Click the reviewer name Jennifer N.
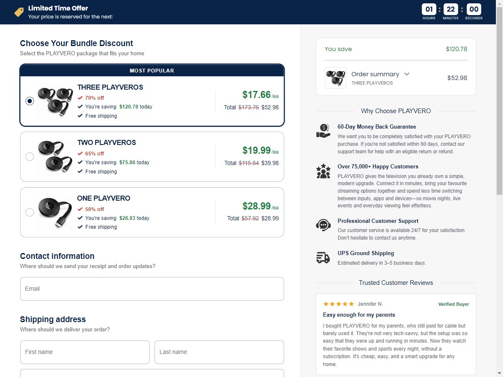 (370, 304)
